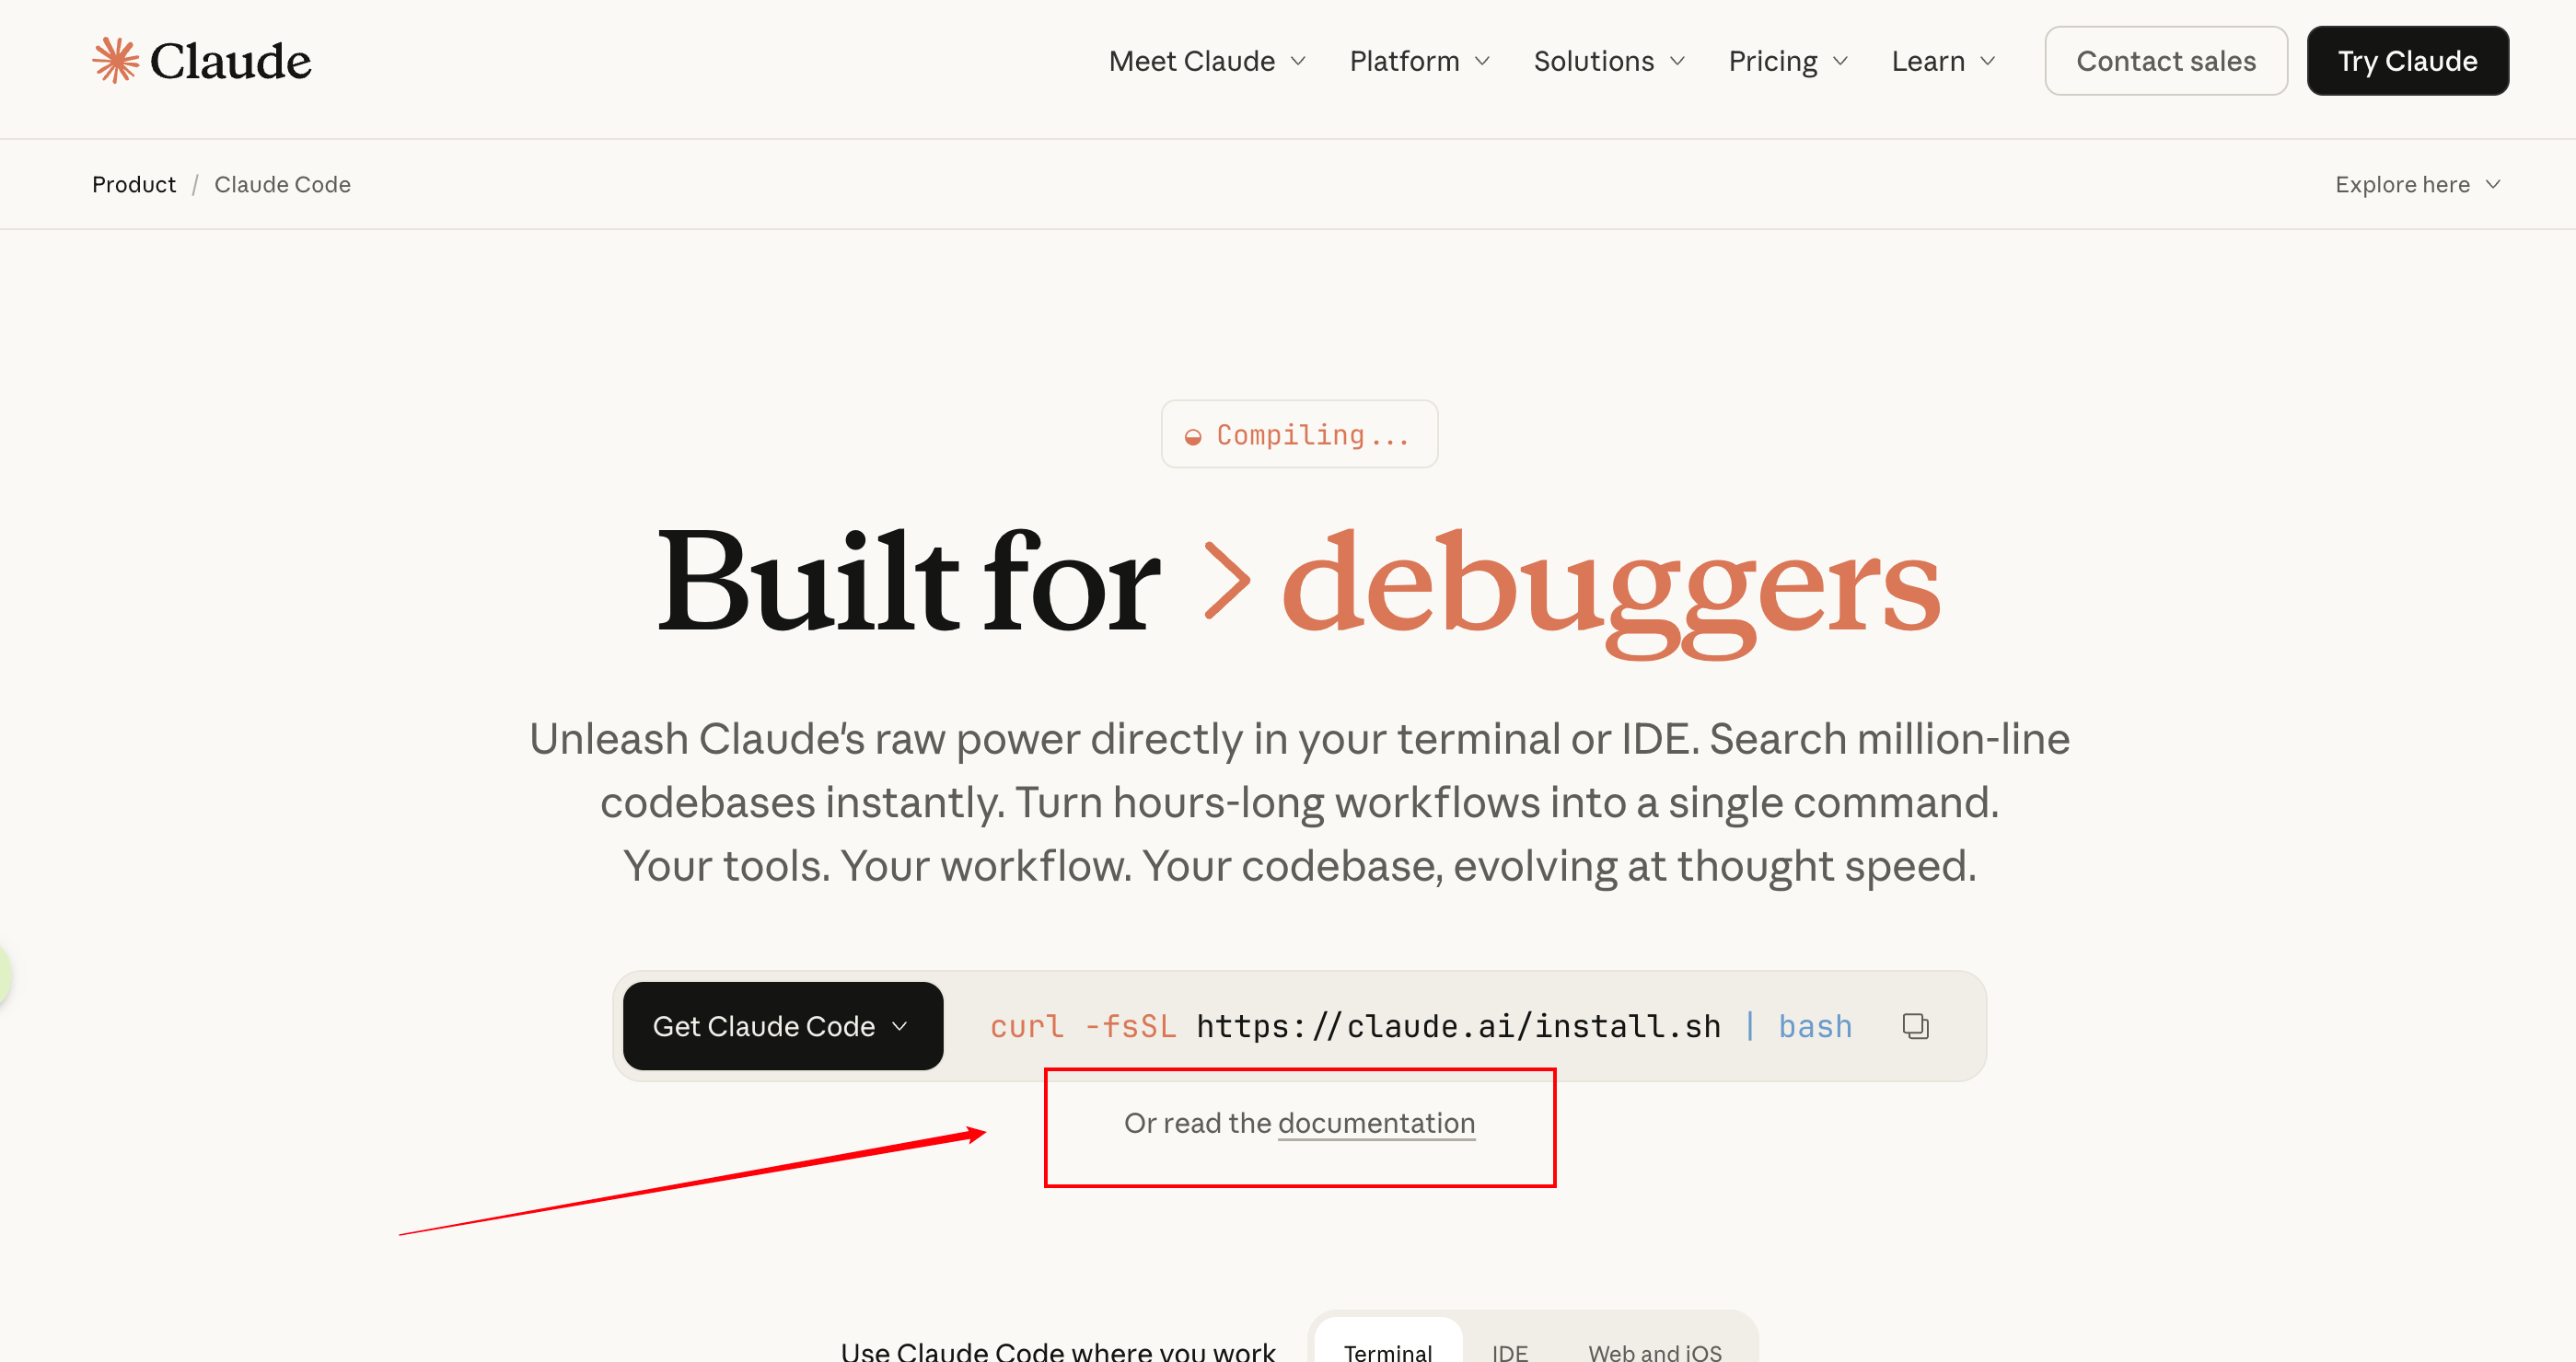Open the documentation link
Viewport: 2576px width, 1362px height.
point(1376,1123)
